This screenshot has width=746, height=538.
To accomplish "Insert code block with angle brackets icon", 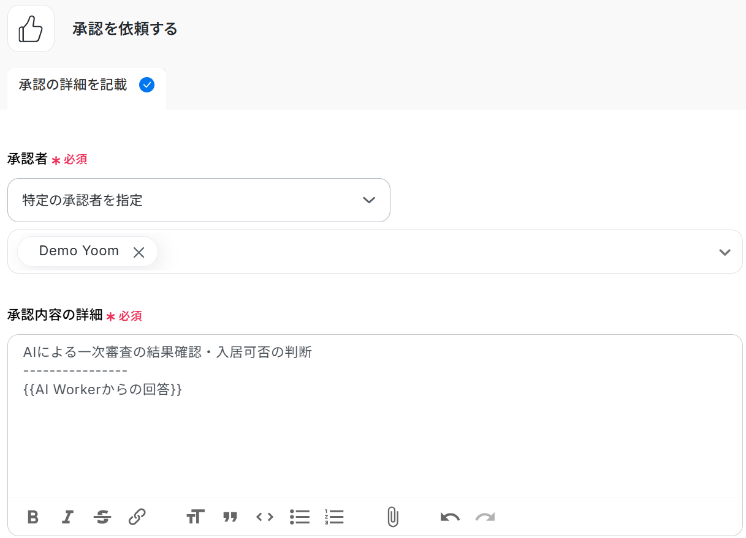I will click(265, 517).
